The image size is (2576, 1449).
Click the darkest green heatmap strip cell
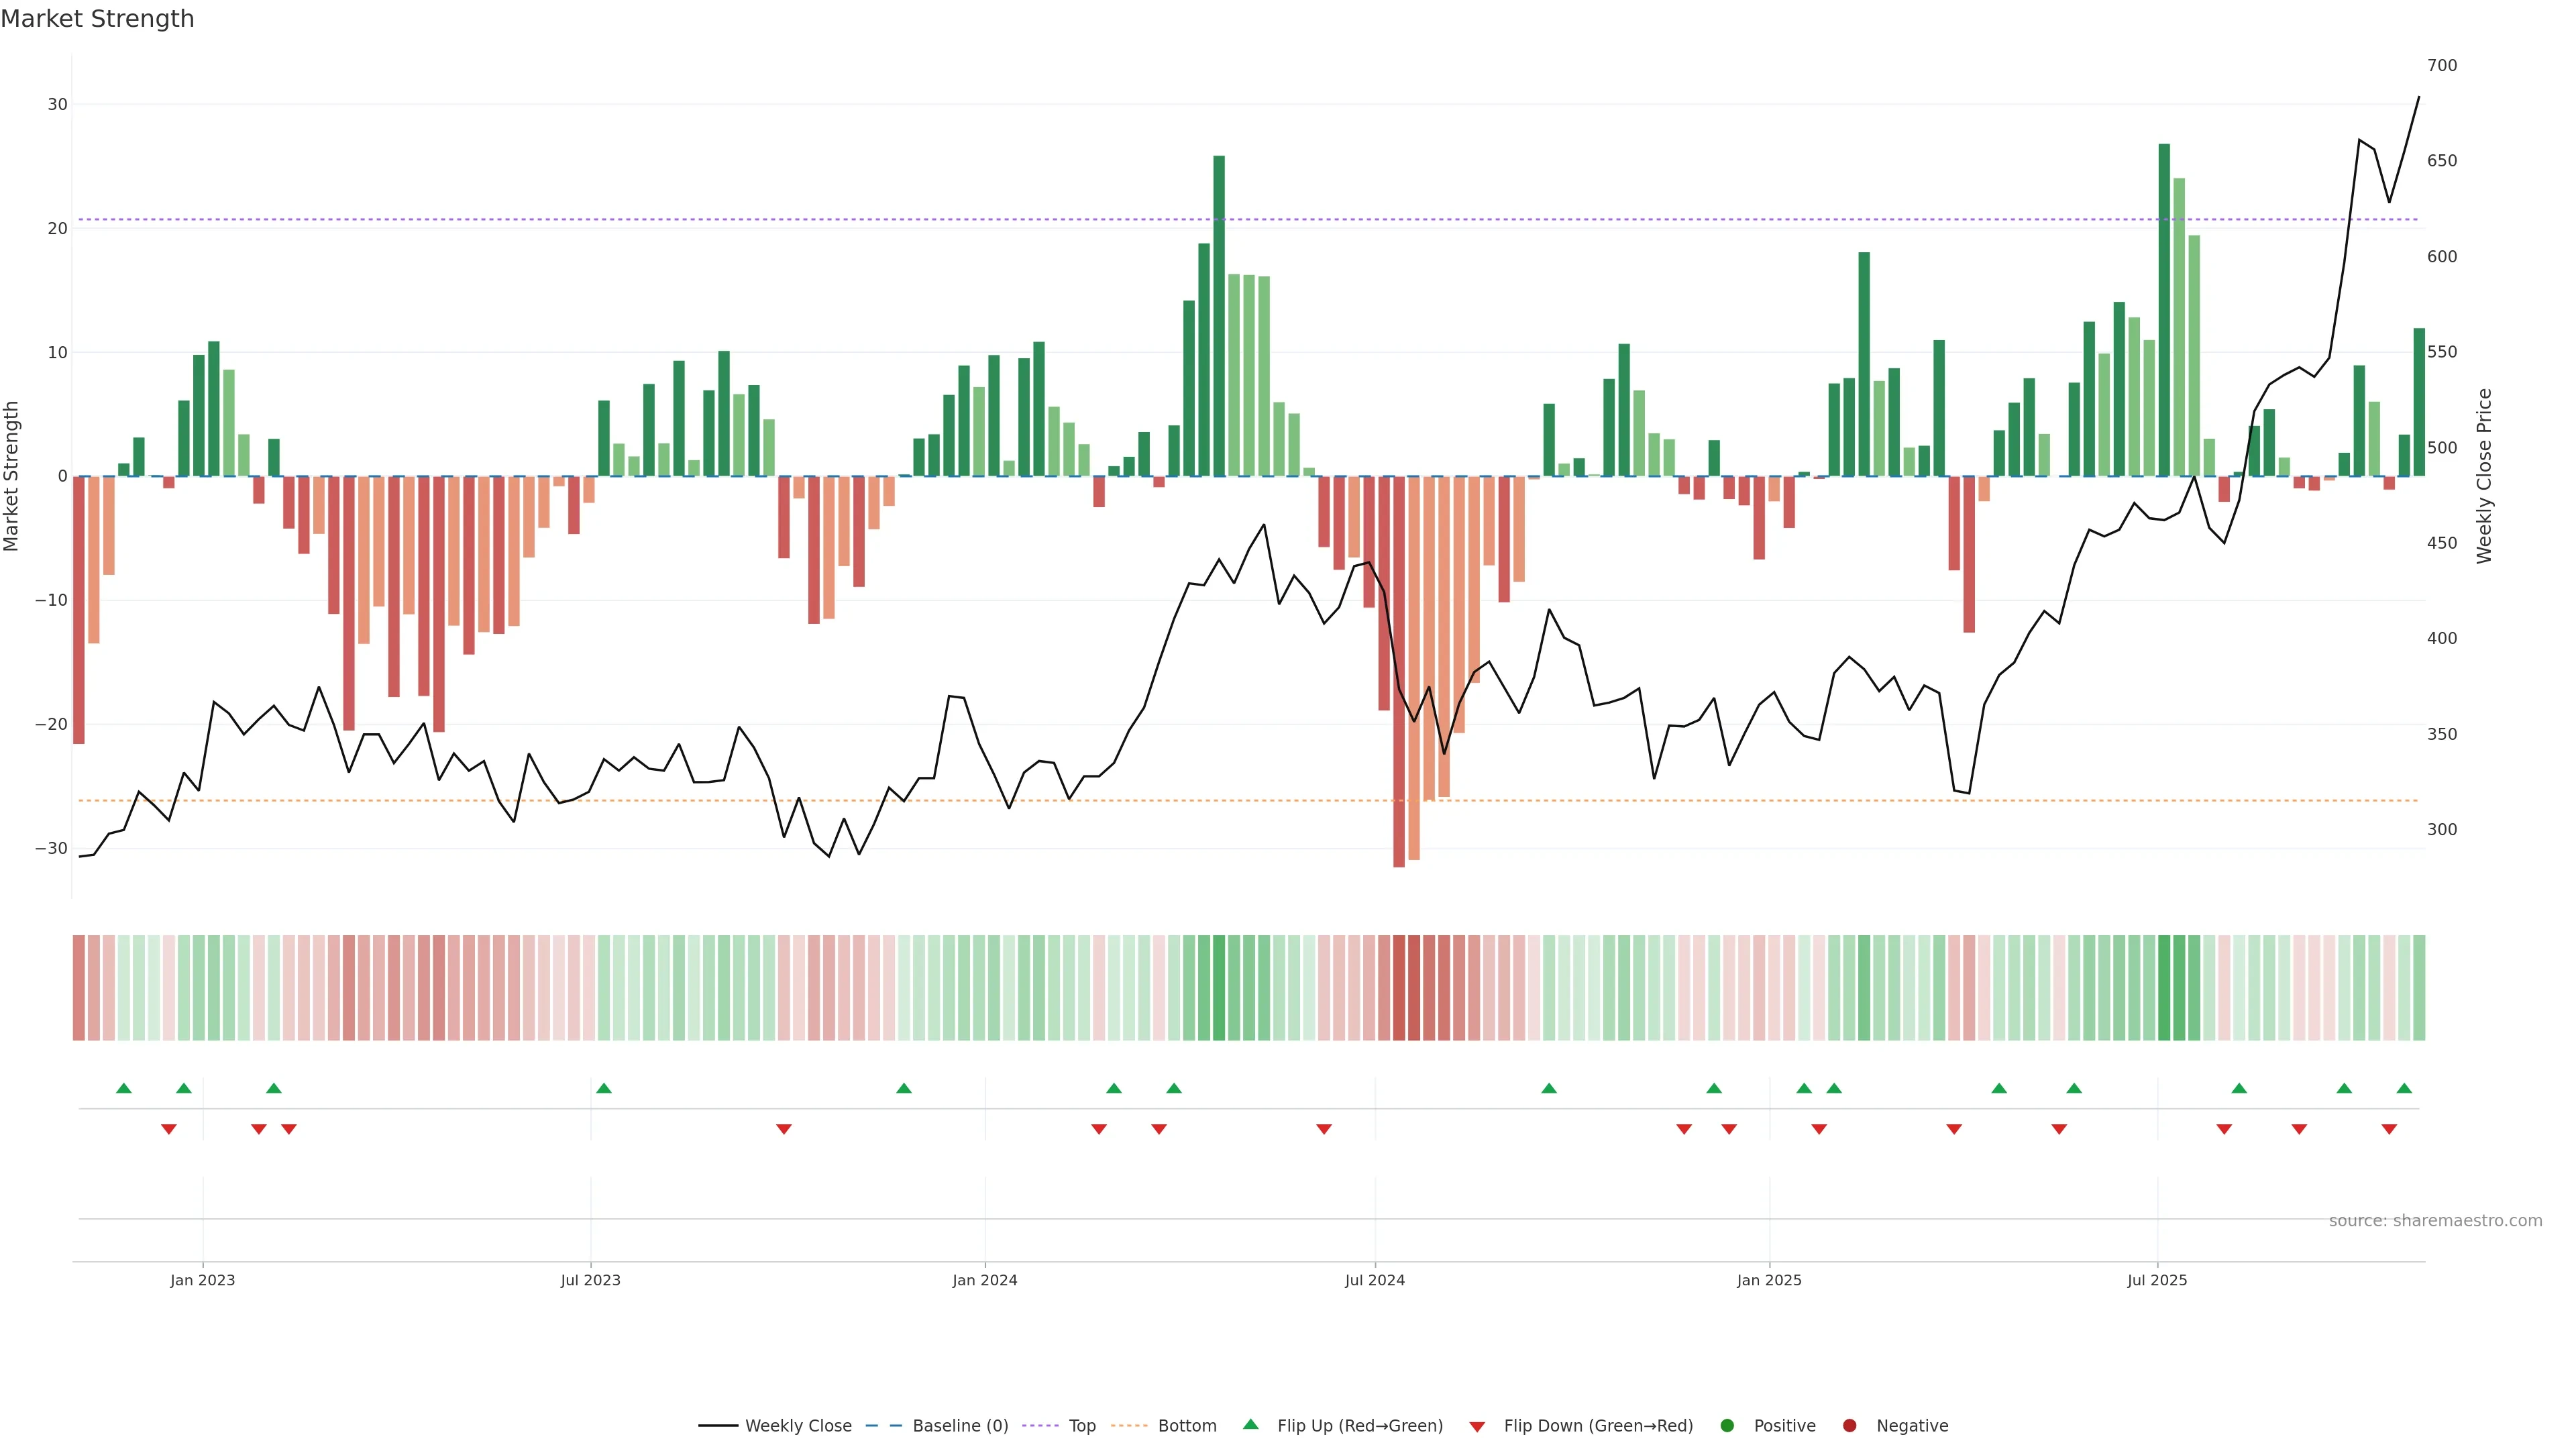coord(2164,988)
